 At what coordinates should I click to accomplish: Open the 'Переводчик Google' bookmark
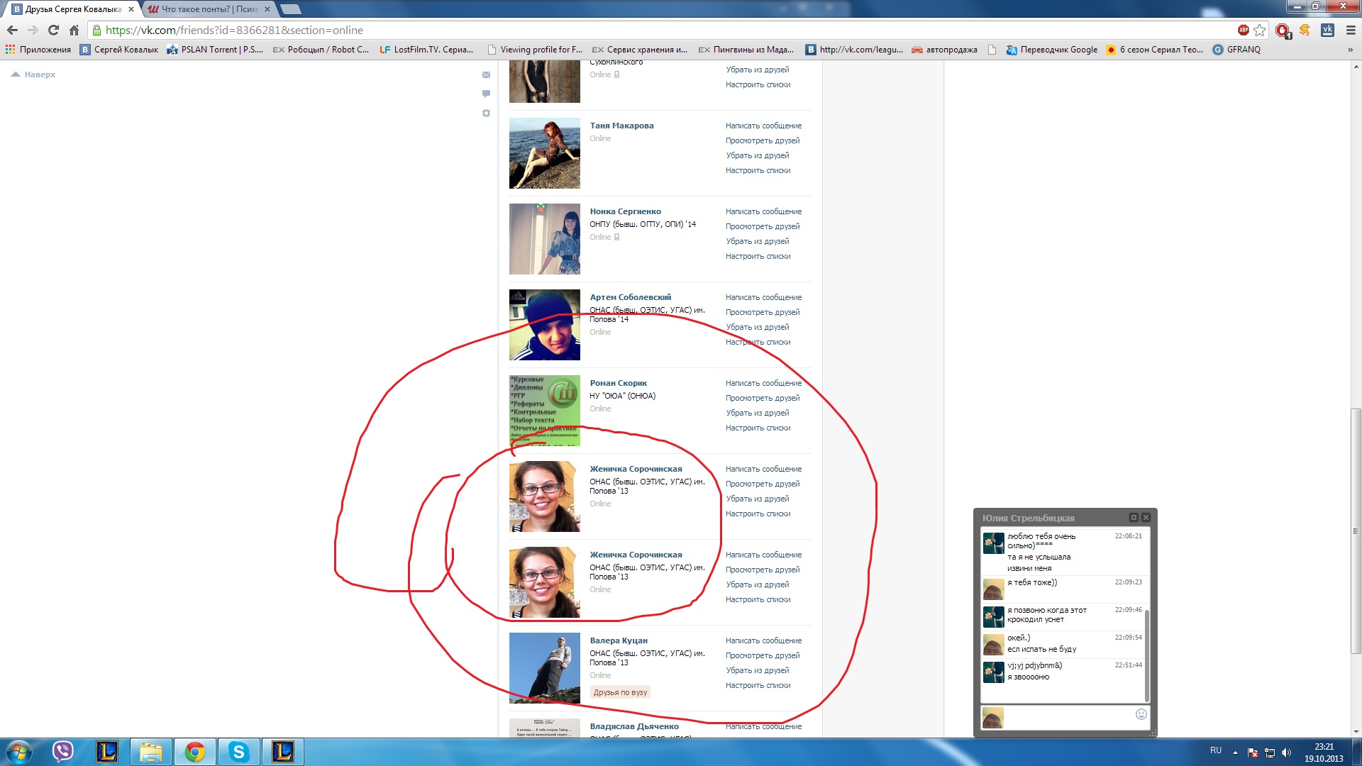1051,50
